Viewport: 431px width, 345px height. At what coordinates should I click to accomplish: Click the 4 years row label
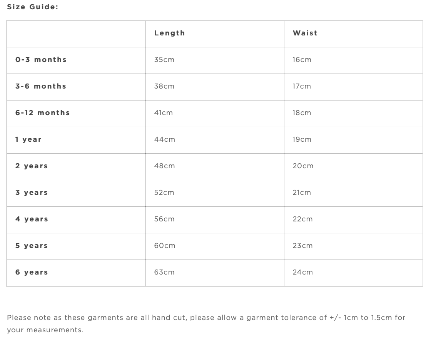[x=32, y=219]
